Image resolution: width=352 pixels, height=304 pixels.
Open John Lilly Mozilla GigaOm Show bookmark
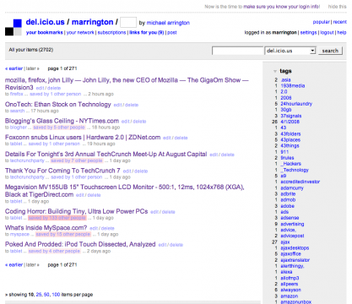[x=127, y=84]
